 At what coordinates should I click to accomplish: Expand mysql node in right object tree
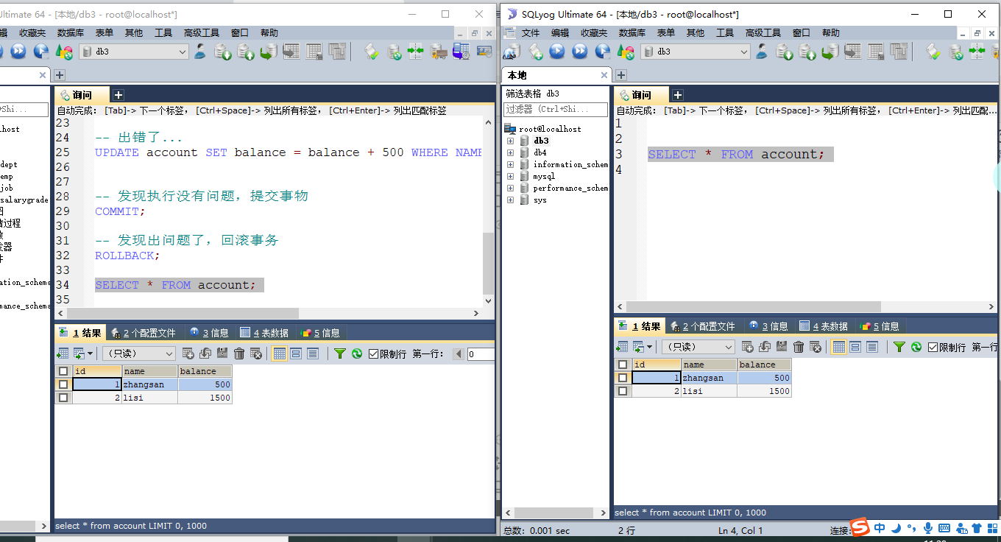coord(510,176)
